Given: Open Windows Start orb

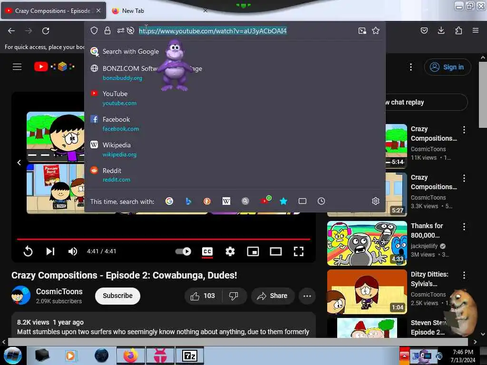Looking at the screenshot, I should pyautogui.click(x=13, y=355).
